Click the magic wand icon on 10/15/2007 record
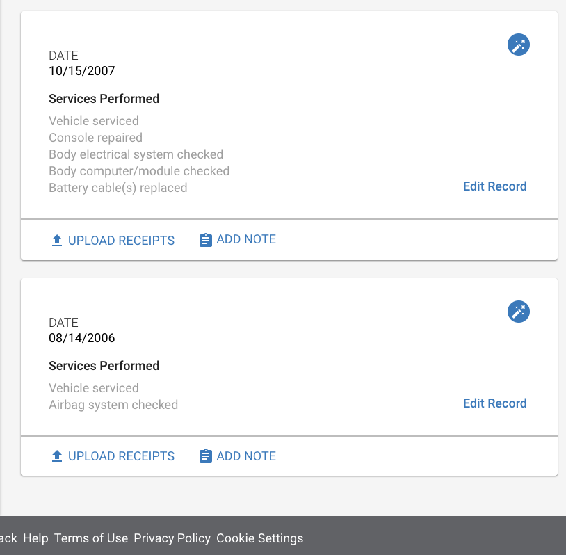This screenshot has height=555, width=566. click(x=518, y=45)
